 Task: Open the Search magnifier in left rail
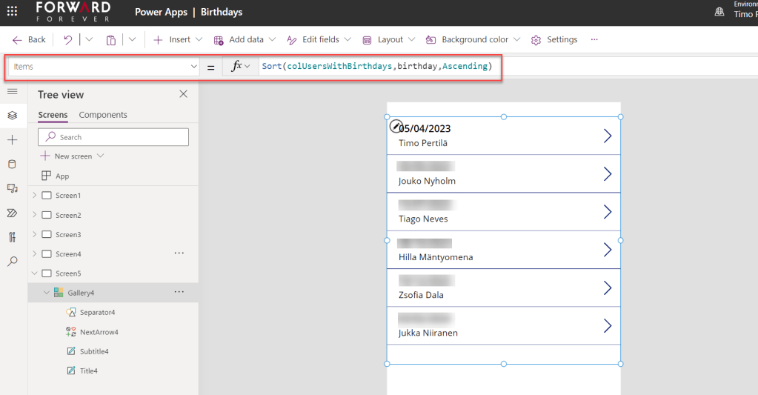pyautogui.click(x=12, y=261)
